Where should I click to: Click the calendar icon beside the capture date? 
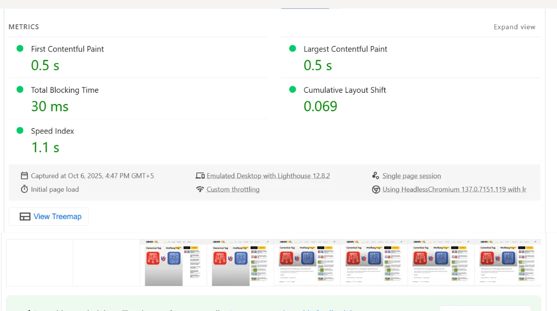pyautogui.click(x=24, y=176)
